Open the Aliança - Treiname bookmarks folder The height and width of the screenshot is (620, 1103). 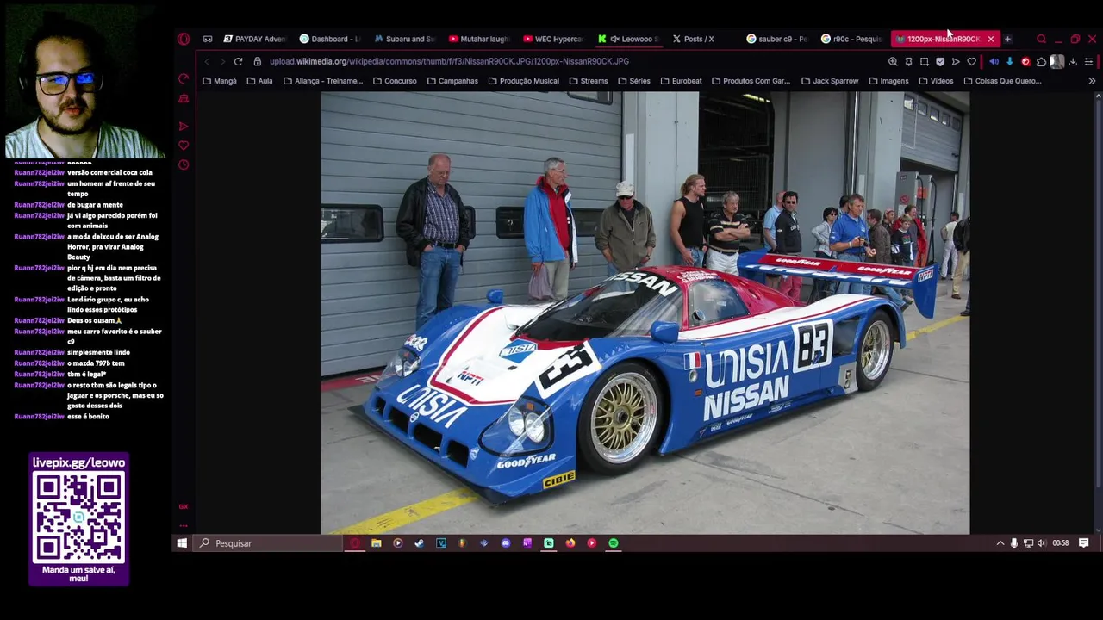click(x=323, y=81)
